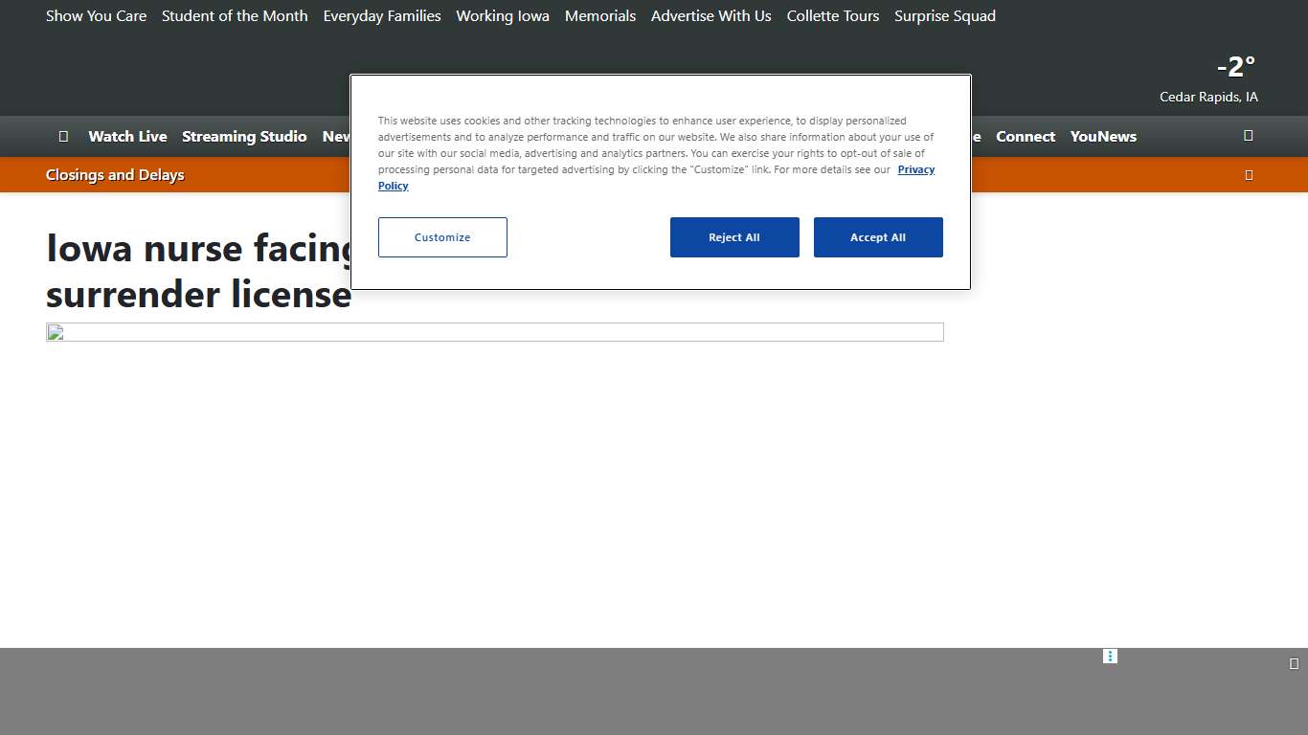Click the broken article image placeholder
This screenshot has height=735, width=1308.
(494, 332)
